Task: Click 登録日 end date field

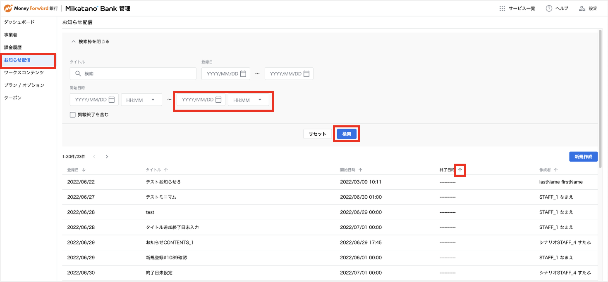Action: (x=289, y=74)
